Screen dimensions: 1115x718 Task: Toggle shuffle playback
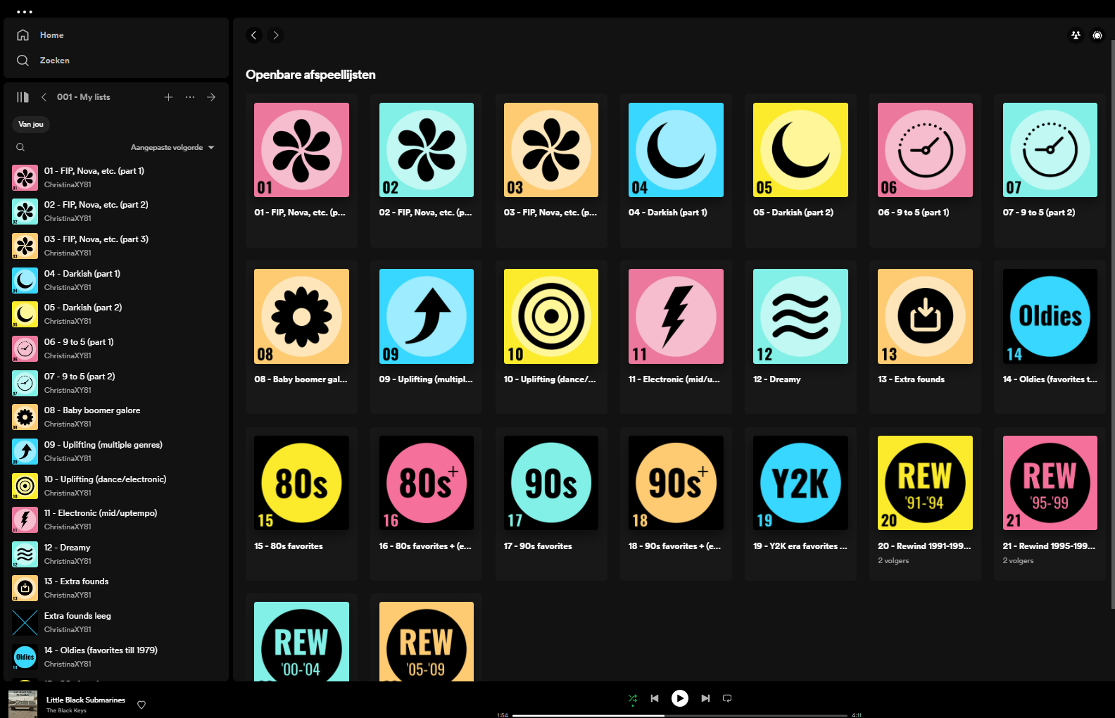point(632,698)
